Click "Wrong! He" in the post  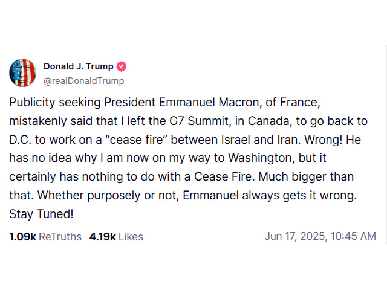[x=333, y=140]
